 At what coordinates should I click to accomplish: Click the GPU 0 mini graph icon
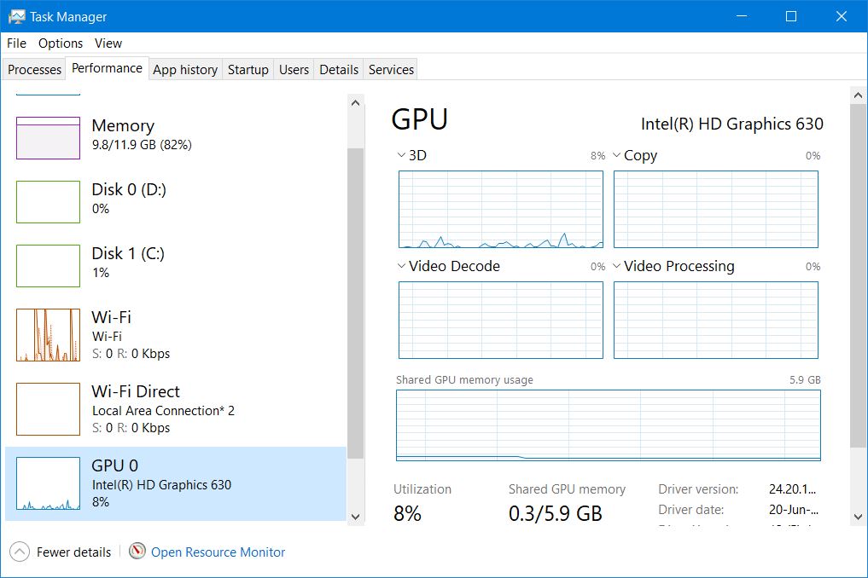click(x=48, y=483)
